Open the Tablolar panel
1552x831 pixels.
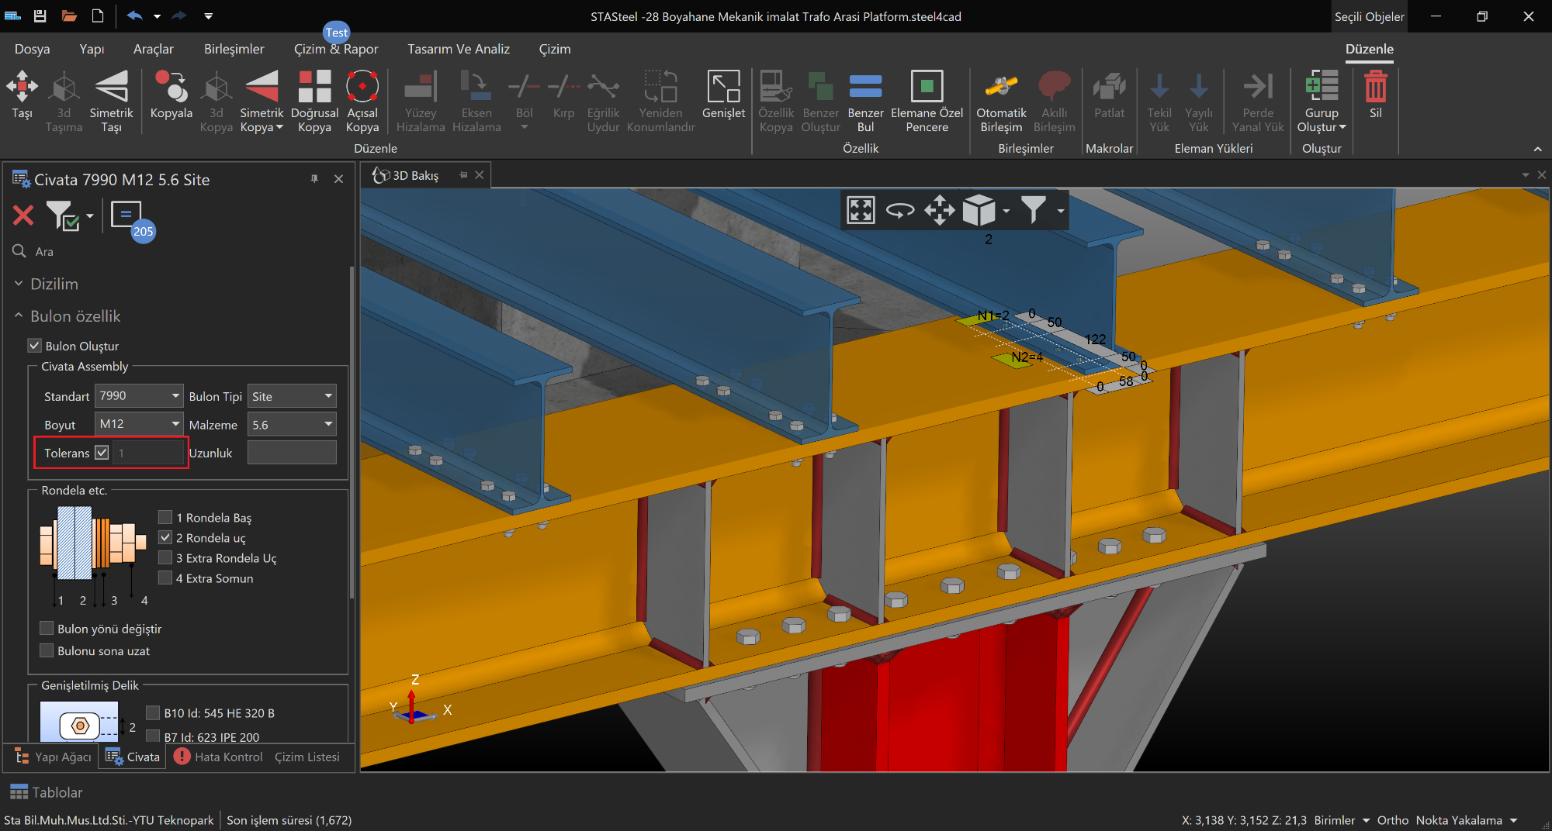coord(47,792)
